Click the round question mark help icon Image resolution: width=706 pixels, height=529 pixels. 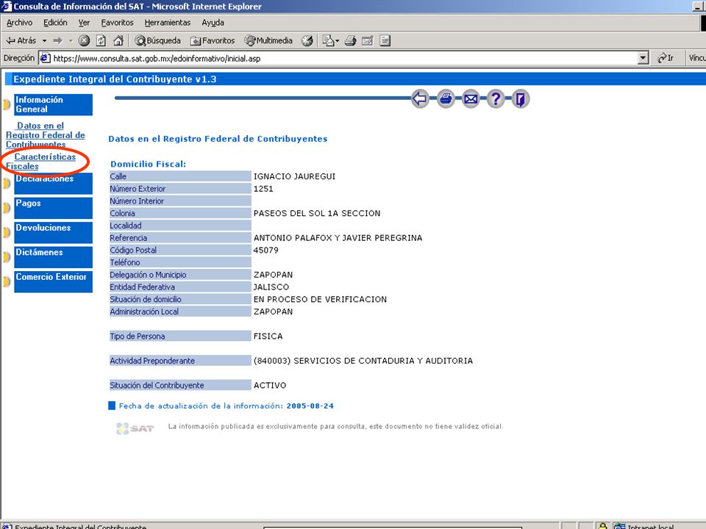tap(496, 98)
